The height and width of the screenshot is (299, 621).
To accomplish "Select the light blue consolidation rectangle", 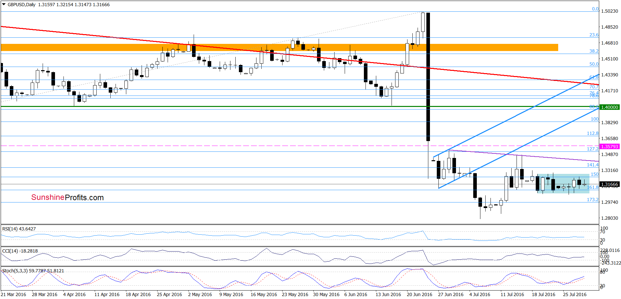I will 563,184.
